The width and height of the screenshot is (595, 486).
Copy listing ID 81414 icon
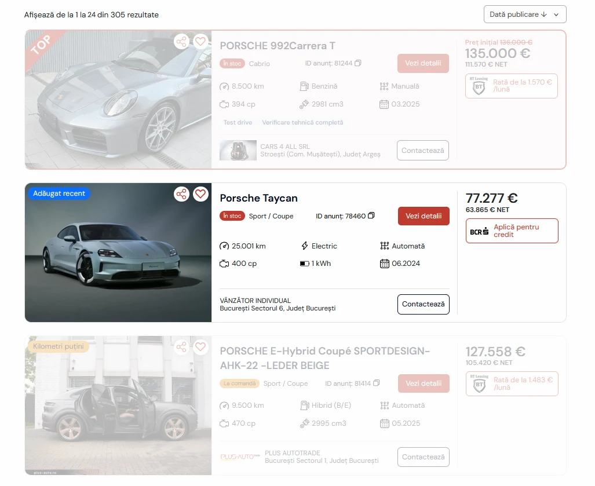377,383
